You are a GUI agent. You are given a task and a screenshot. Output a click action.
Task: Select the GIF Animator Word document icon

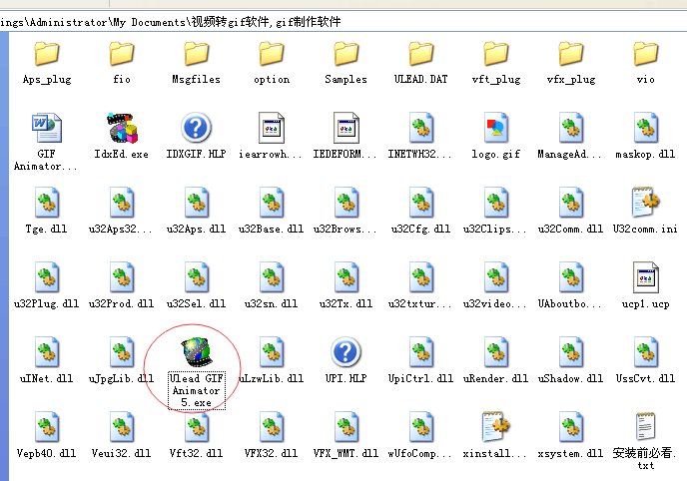tap(47, 128)
